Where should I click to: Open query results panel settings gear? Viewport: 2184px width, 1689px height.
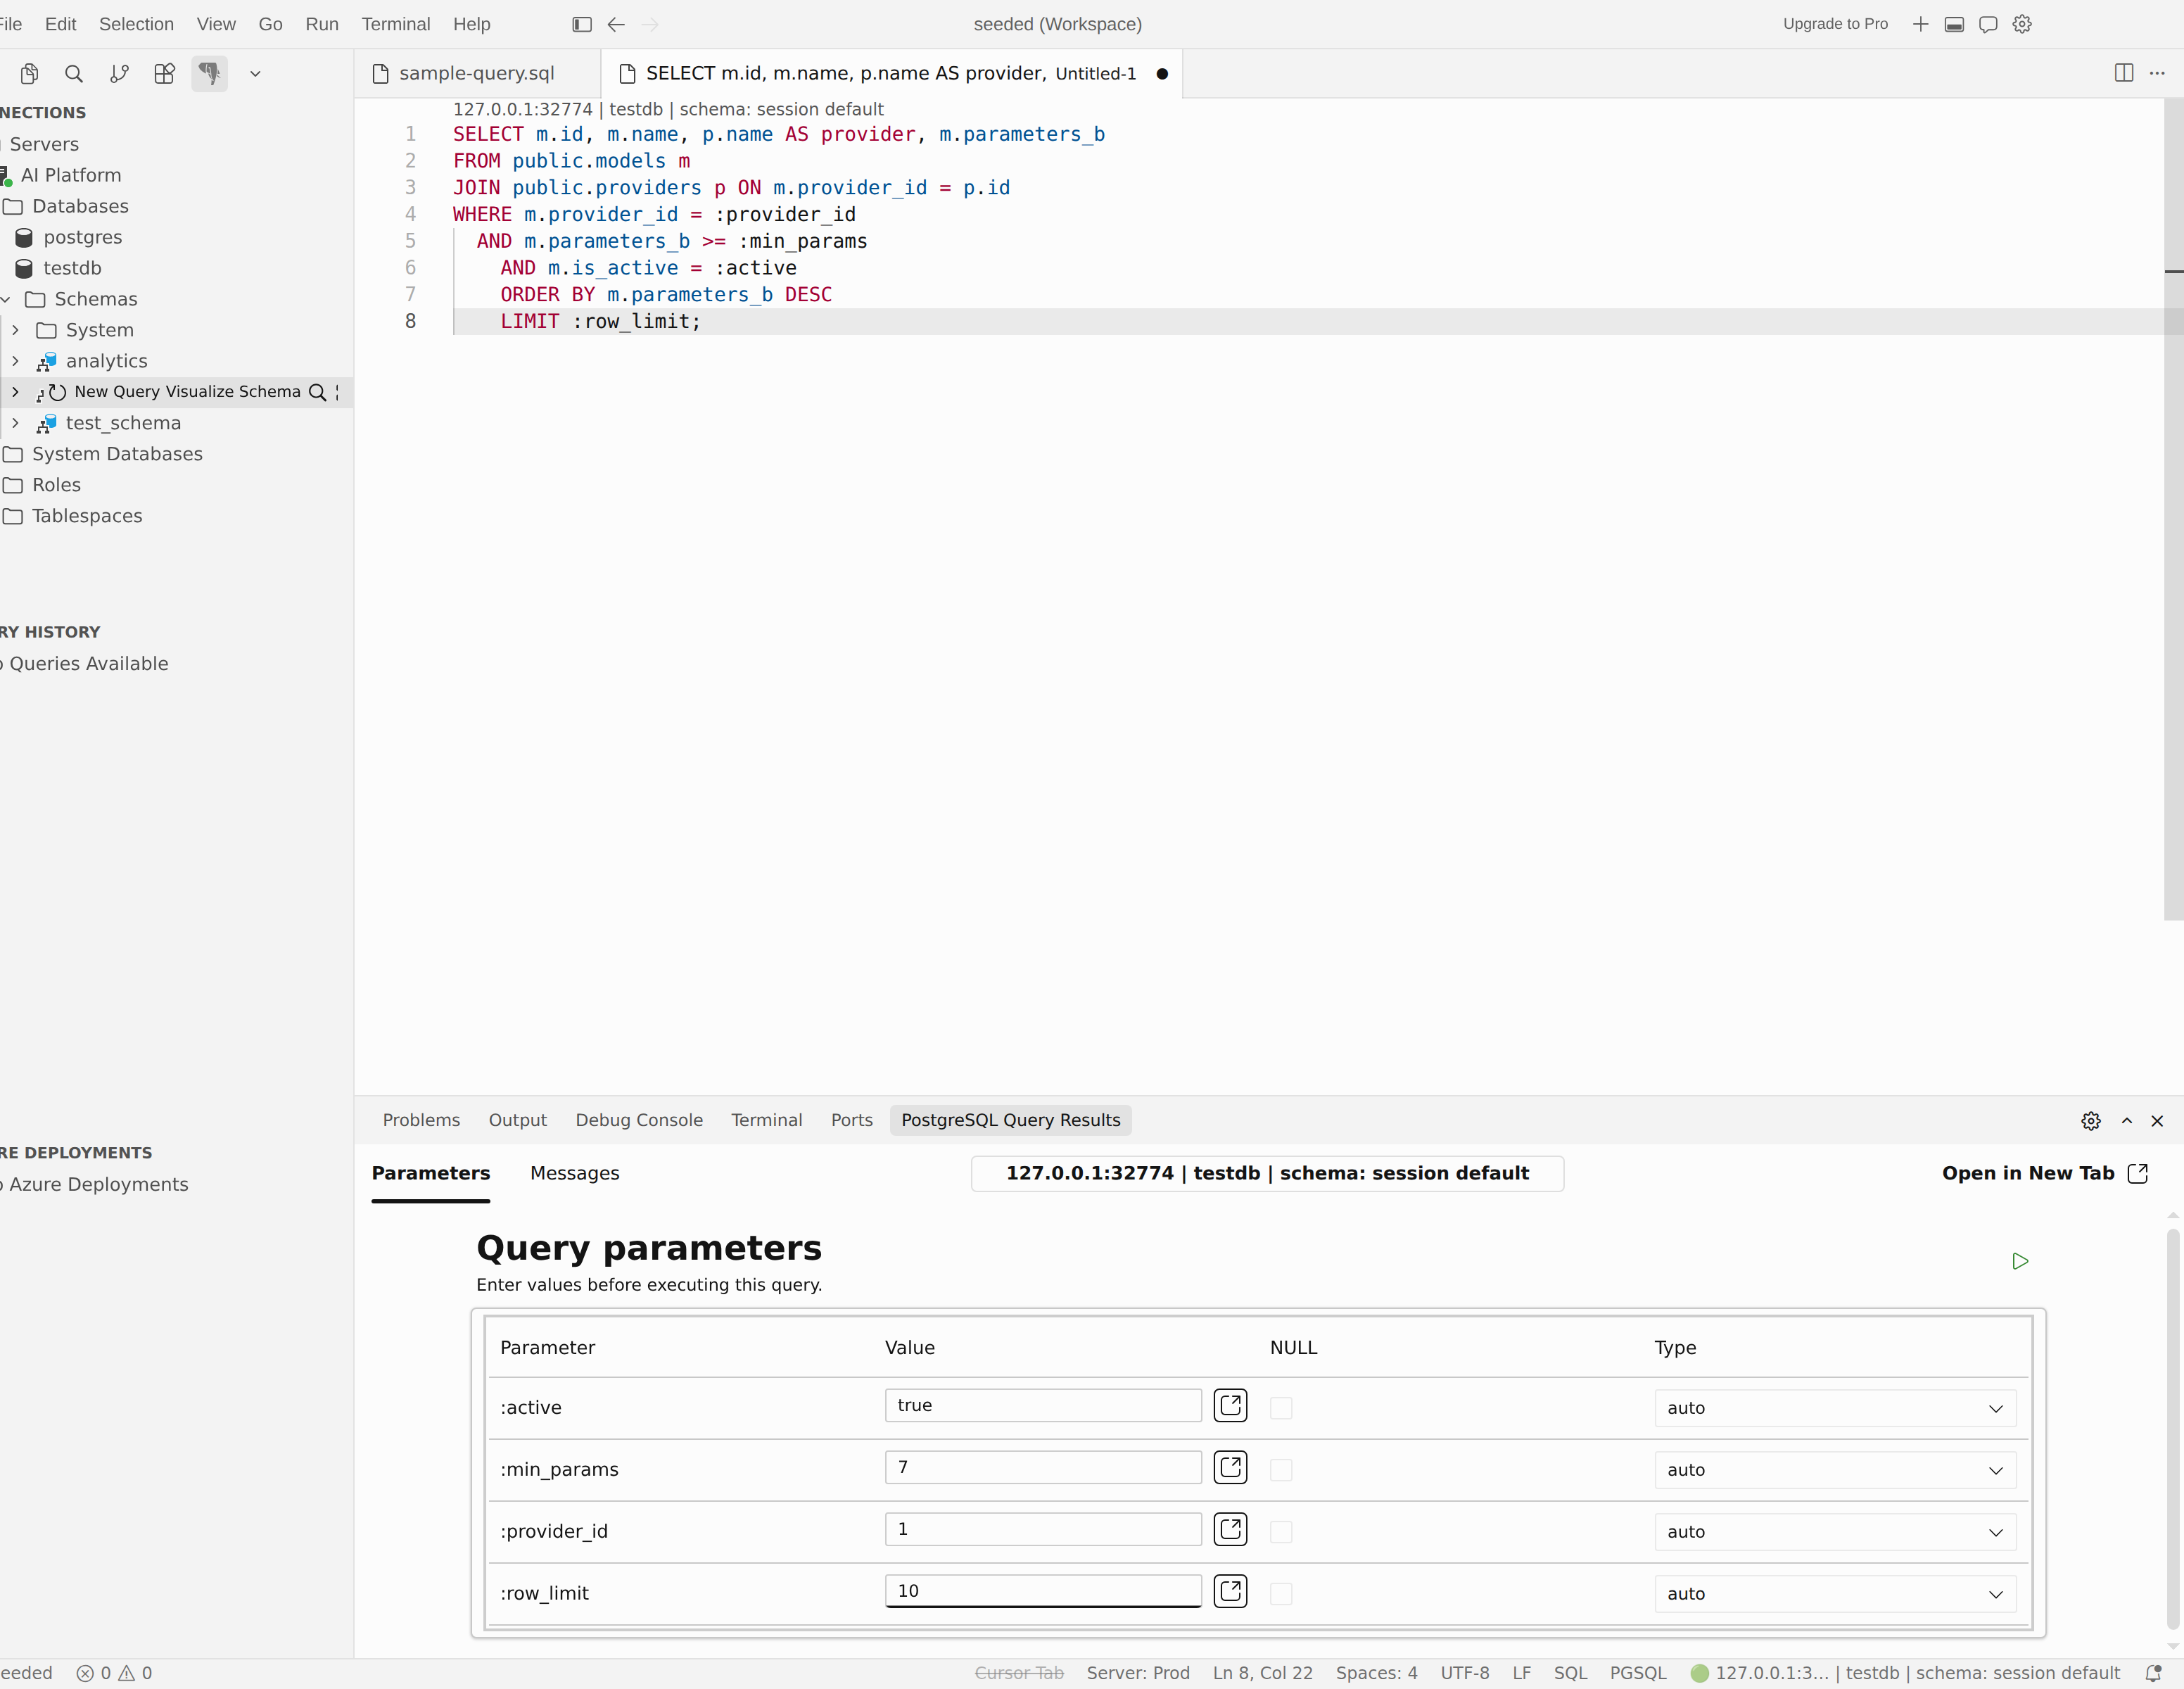click(x=2091, y=1121)
